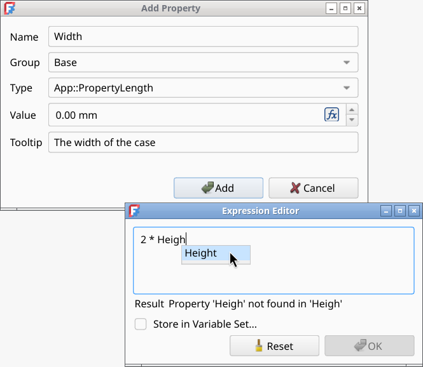Increase Value with the up spinner arrow
Screen dimensions: 423x367
click(x=352, y=110)
